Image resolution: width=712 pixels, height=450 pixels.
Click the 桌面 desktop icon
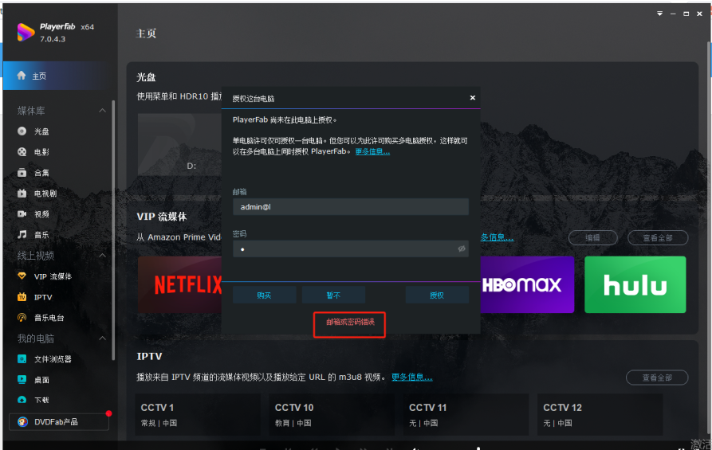click(x=22, y=379)
